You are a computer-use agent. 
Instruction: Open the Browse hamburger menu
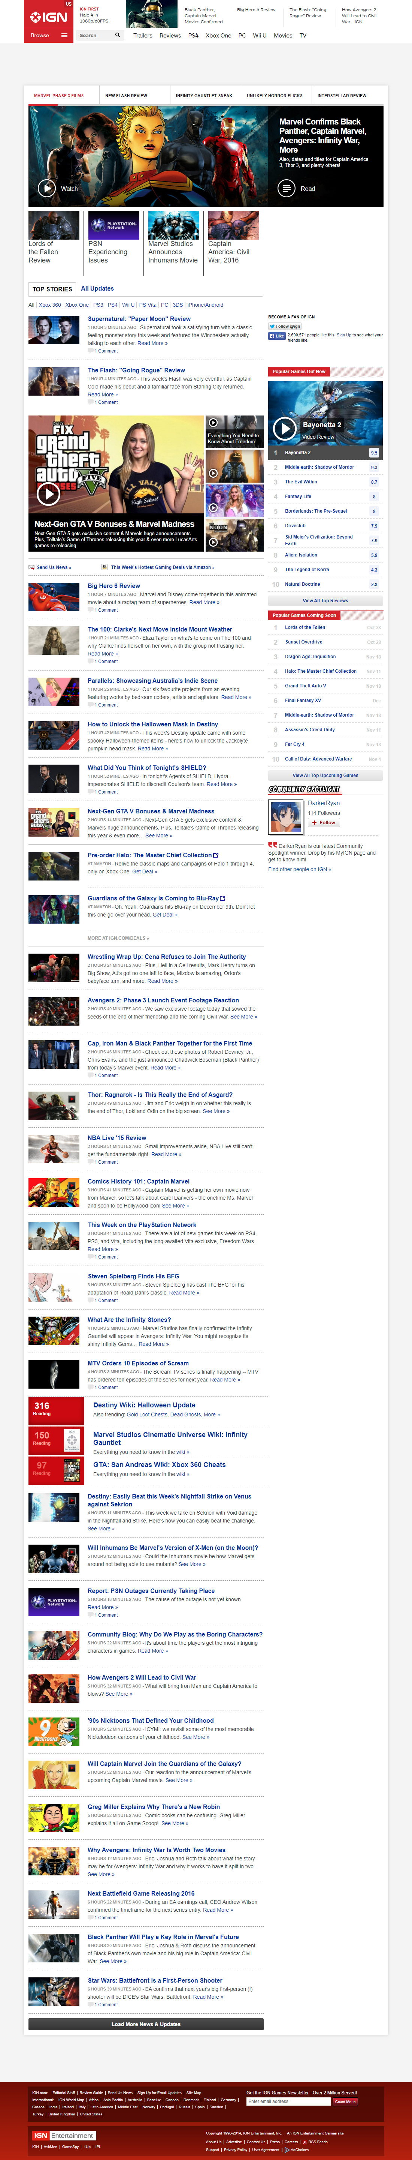(x=64, y=36)
